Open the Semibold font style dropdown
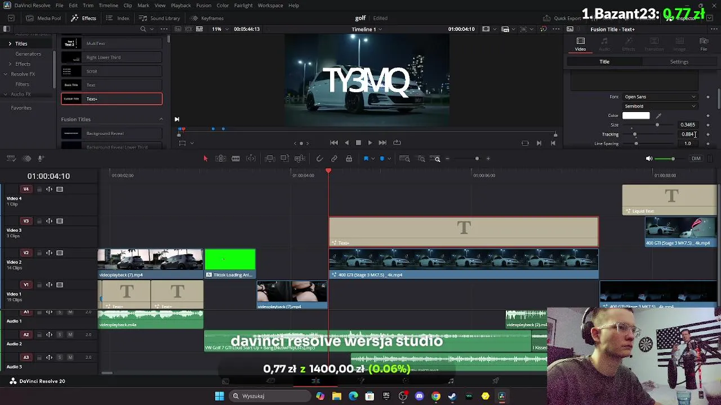The height and width of the screenshot is (405, 721). [660, 106]
